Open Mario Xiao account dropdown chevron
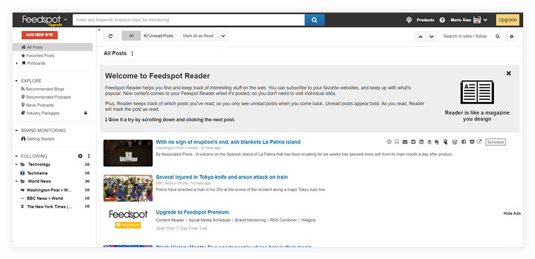Image resolution: width=535 pixels, height=259 pixels. point(486,20)
